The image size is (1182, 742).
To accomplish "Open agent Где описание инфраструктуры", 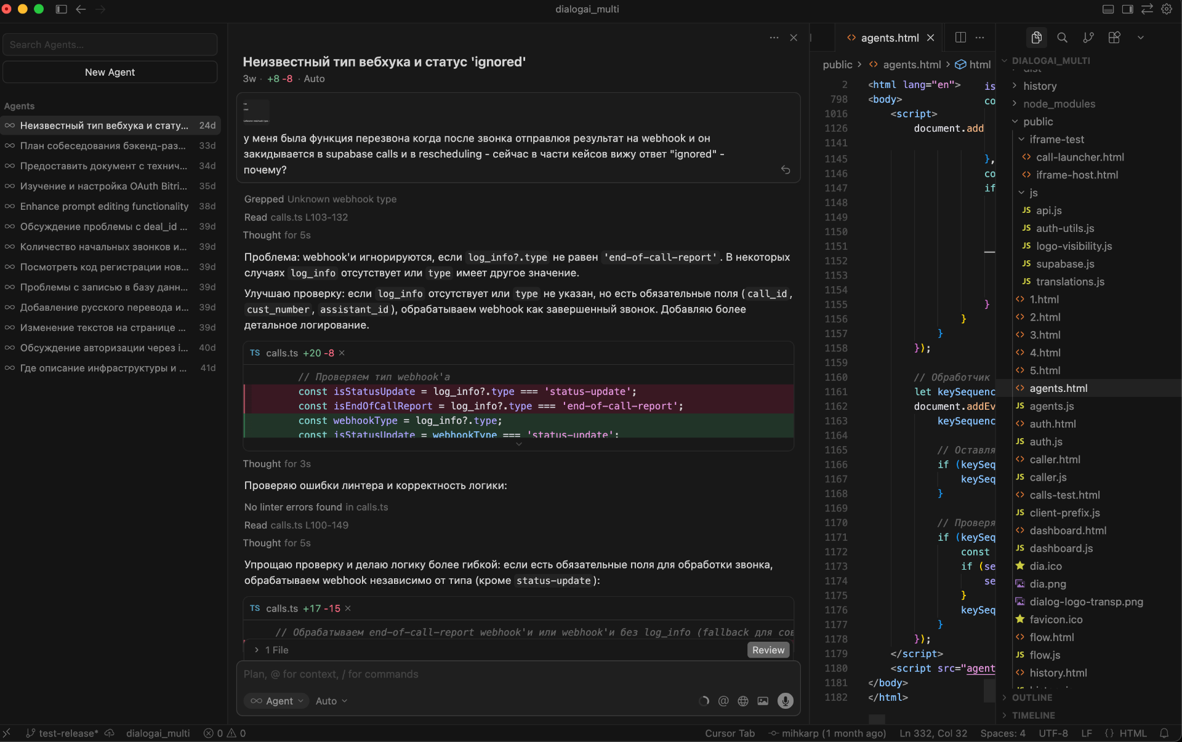I will (x=110, y=368).
